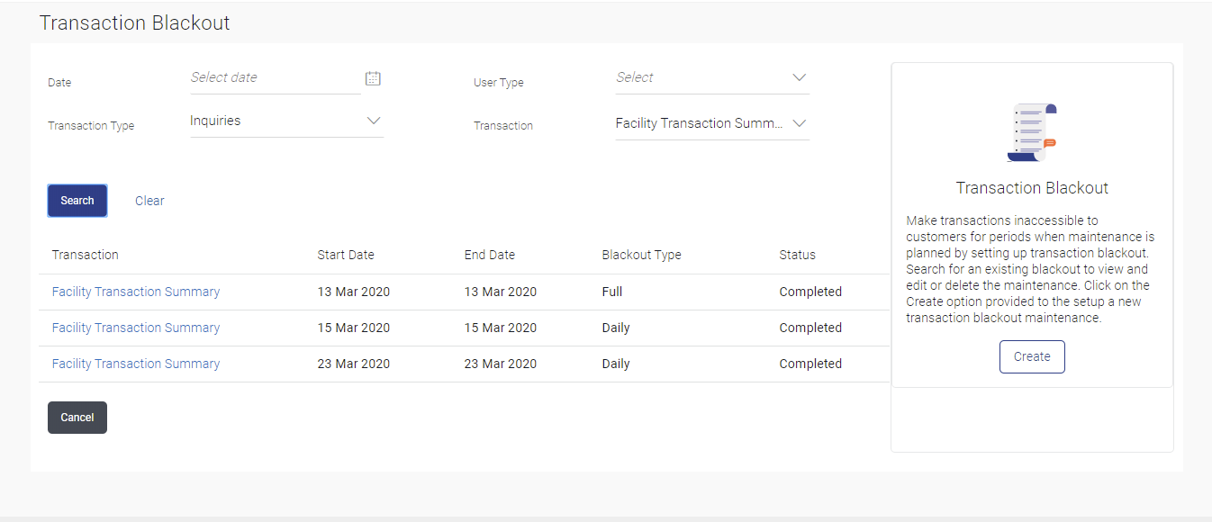Click the Date input field

[274, 78]
